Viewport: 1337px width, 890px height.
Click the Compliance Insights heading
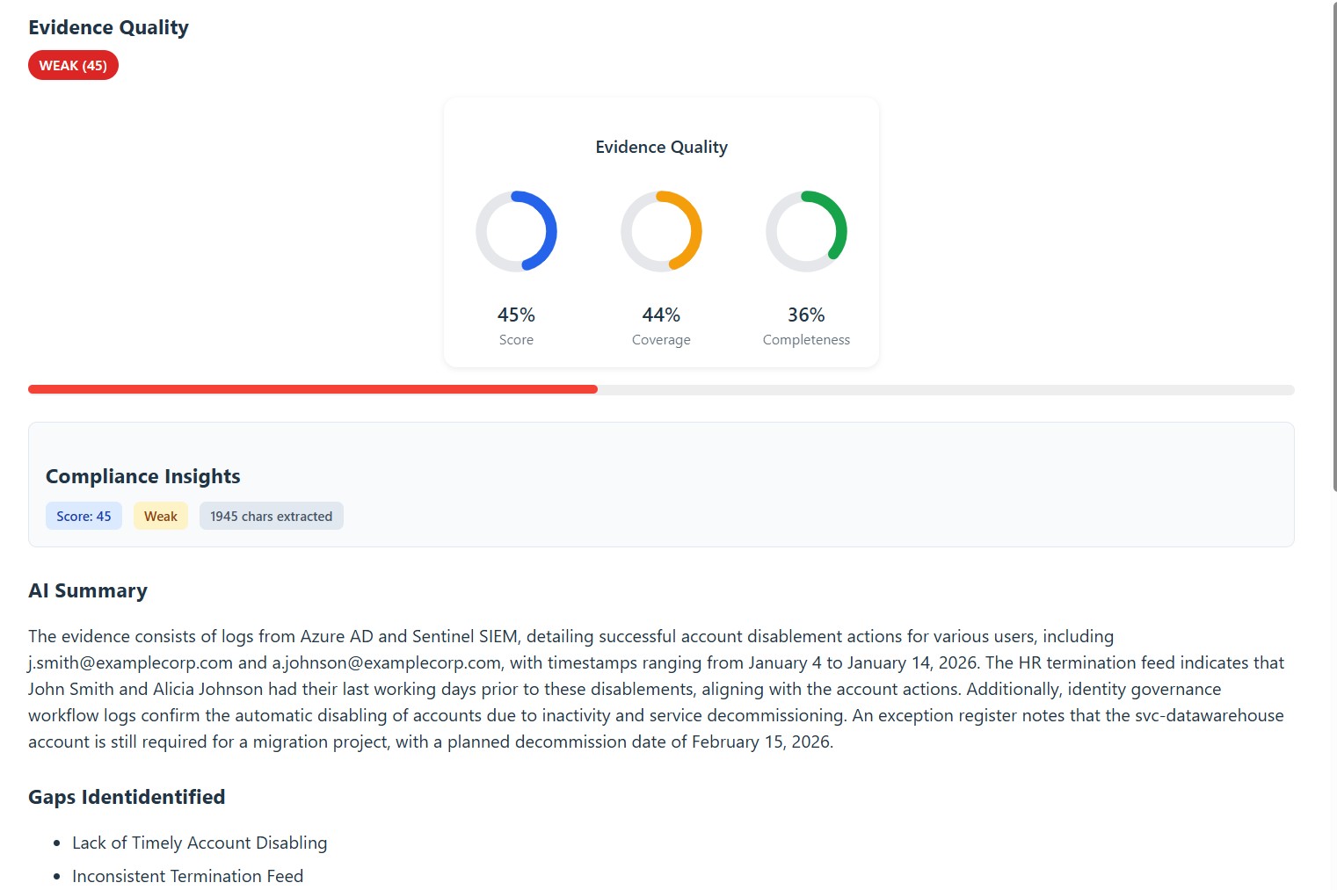tap(143, 476)
